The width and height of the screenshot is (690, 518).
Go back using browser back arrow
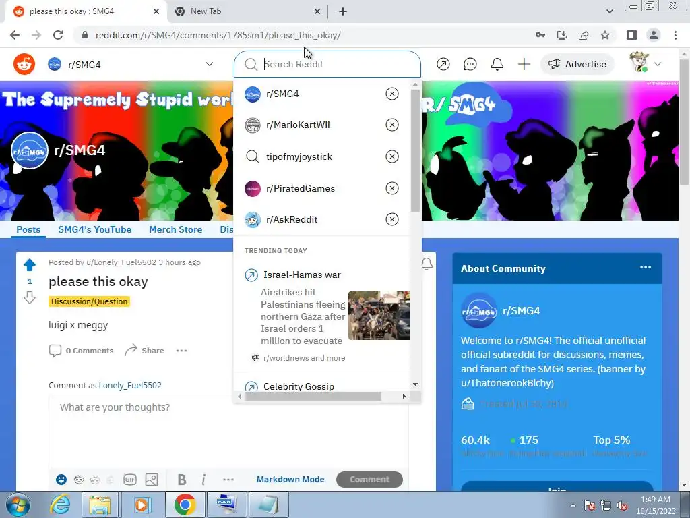[15, 35]
